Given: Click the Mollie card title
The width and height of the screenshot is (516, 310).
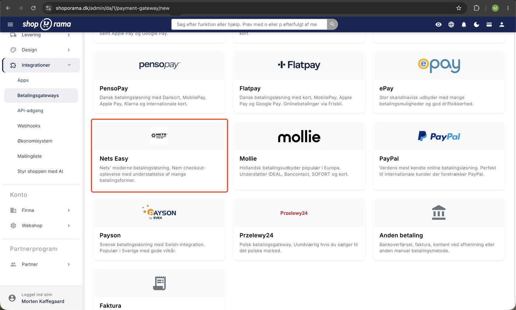Looking at the screenshot, I should pos(248,159).
